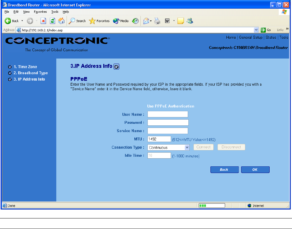292x229 pixels.
Task: Select step 2. Broadband Type
Action: click(x=31, y=73)
